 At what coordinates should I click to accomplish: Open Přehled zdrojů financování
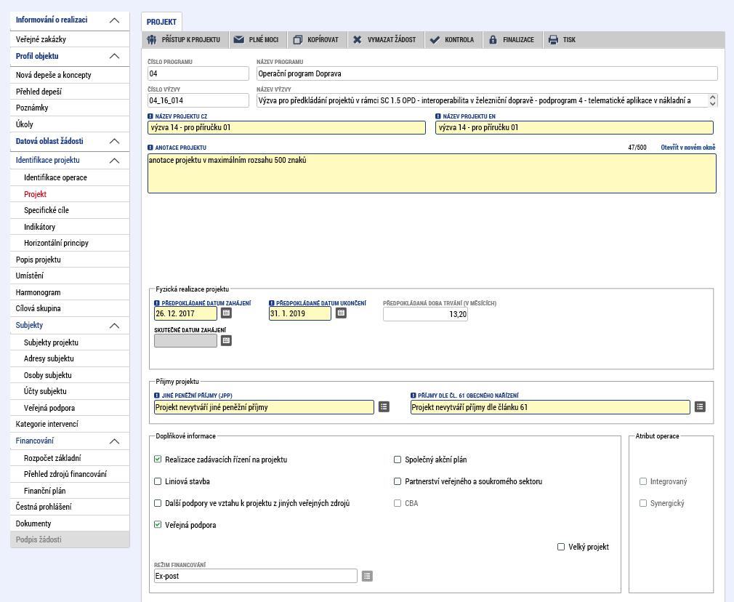(x=70, y=474)
